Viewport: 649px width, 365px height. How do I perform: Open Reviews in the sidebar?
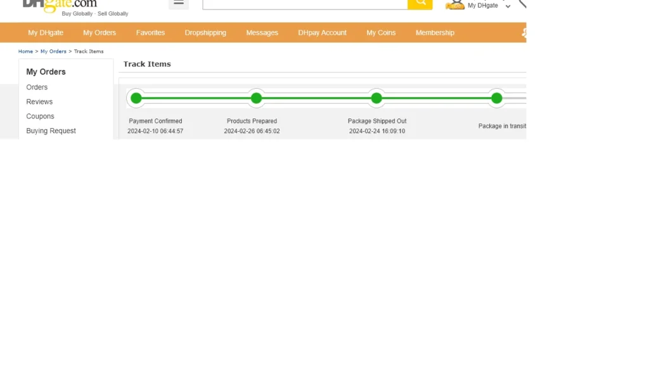coord(39,102)
